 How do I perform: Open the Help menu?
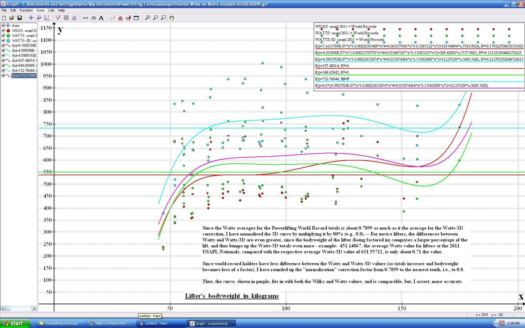(x=61, y=10)
